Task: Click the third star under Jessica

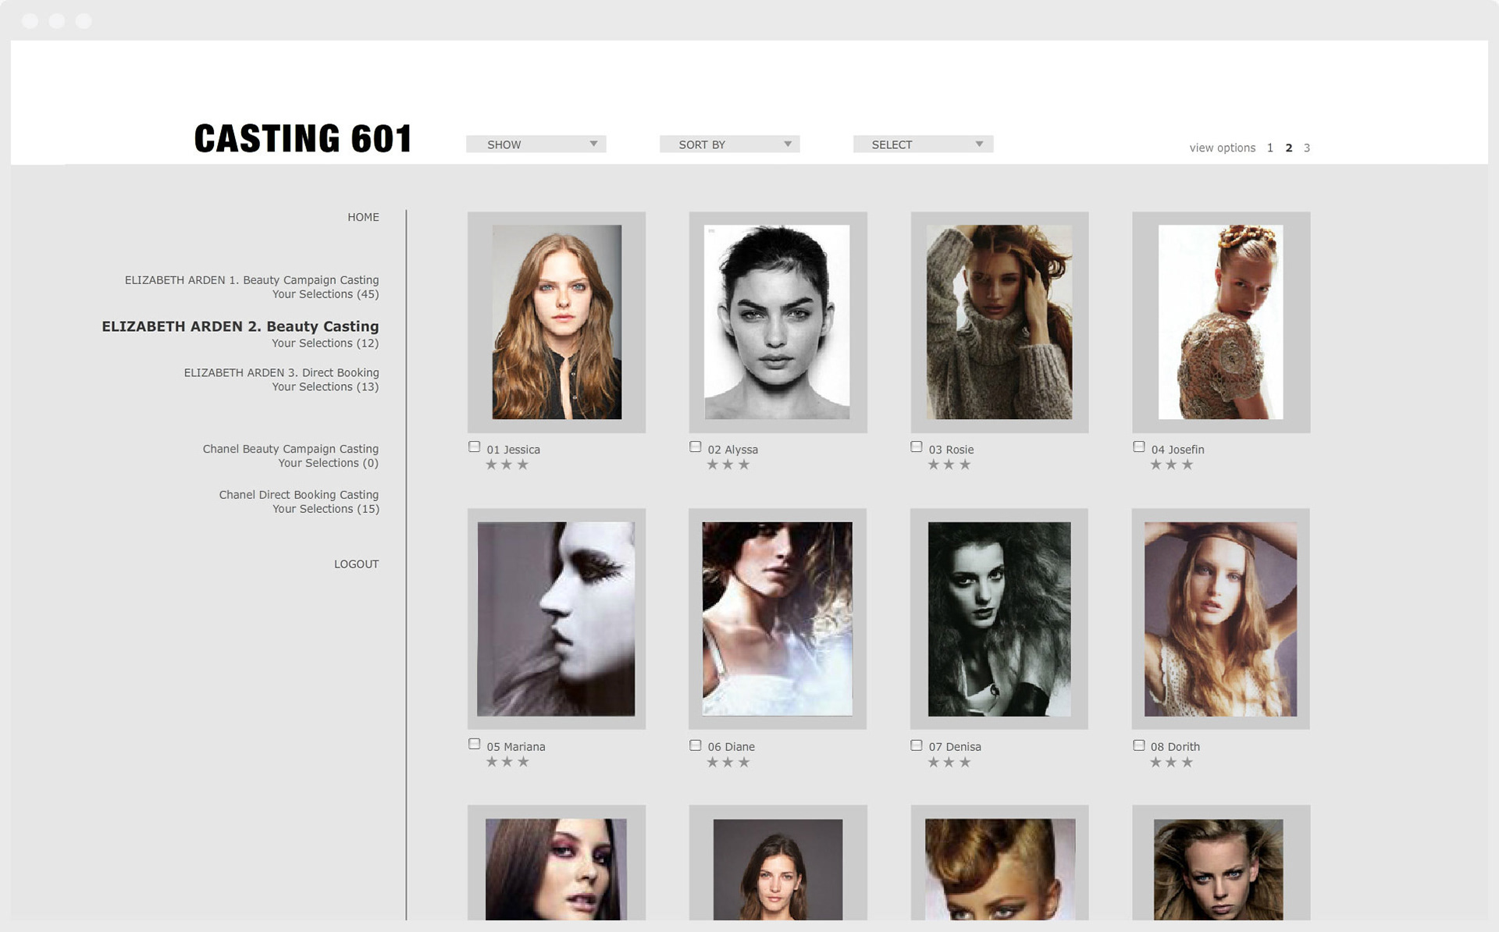Action: (x=523, y=465)
